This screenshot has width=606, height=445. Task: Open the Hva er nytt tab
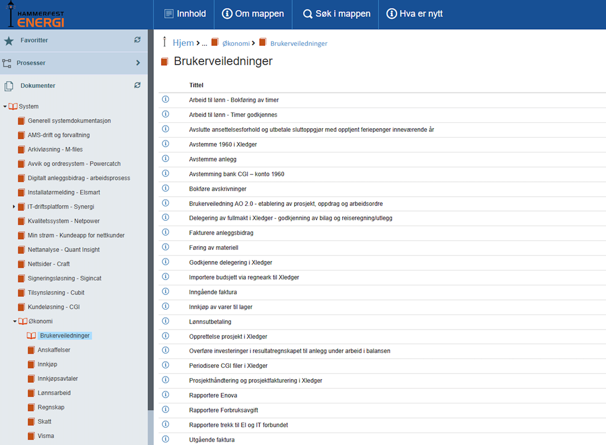click(415, 14)
